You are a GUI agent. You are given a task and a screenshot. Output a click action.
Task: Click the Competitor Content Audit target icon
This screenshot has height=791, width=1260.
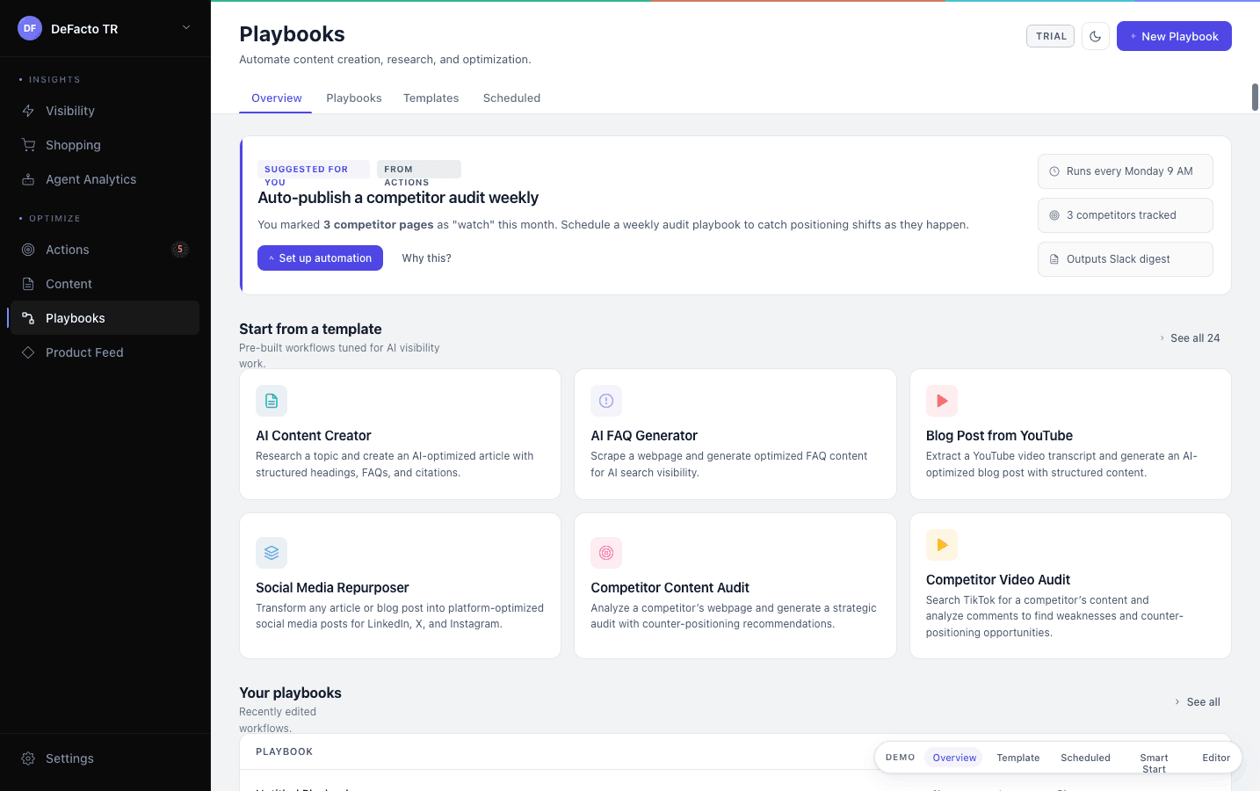[x=606, y=552]
